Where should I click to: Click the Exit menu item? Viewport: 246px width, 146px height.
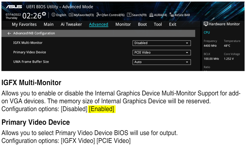tap(173, 24)
